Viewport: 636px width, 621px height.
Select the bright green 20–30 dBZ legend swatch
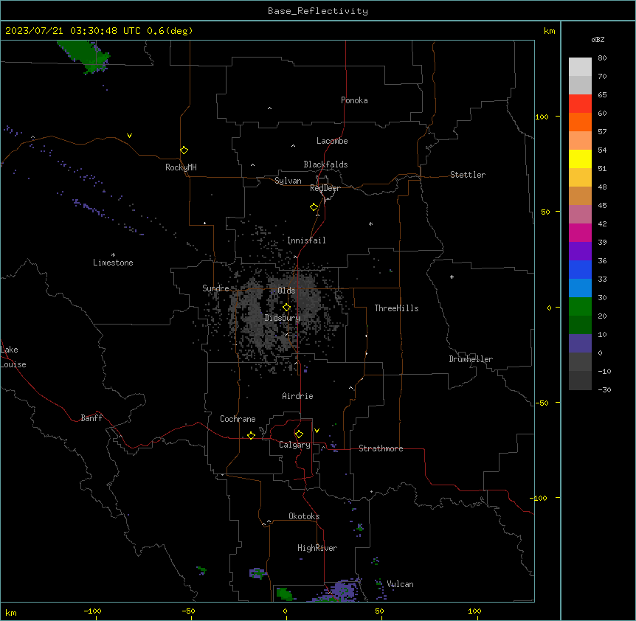[580, 307]
